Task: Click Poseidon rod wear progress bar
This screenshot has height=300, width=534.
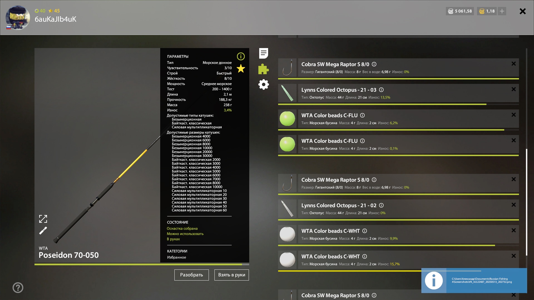Action: 142,264
